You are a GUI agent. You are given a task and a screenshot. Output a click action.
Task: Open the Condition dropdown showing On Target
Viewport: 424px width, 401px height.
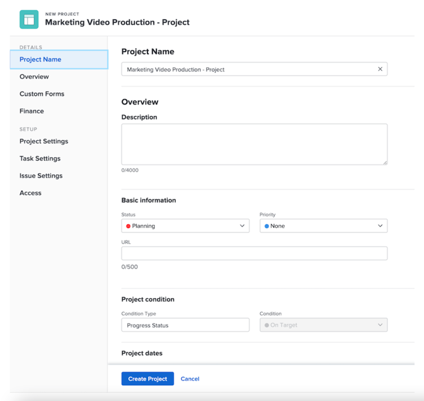click(323, 325)
